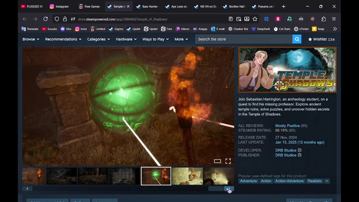Expand the Ways to Play dropdown
Viewport: 359px width, 202px height.
(156, 39)
